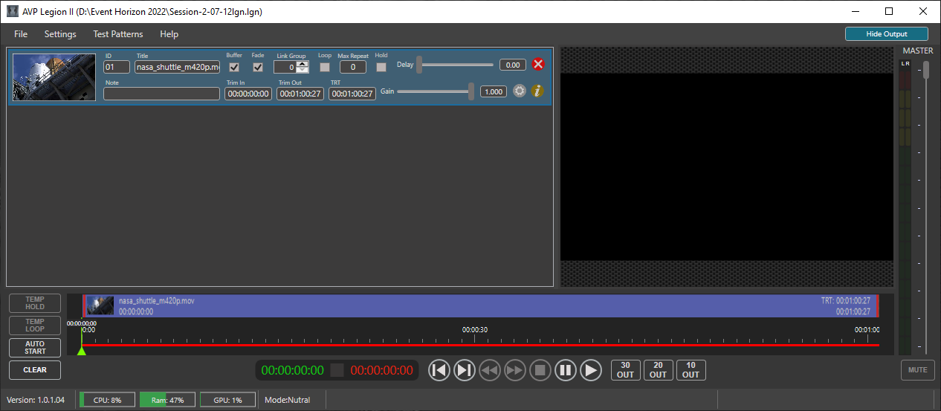Toggle the Fade checkbox

coord(258,67)
